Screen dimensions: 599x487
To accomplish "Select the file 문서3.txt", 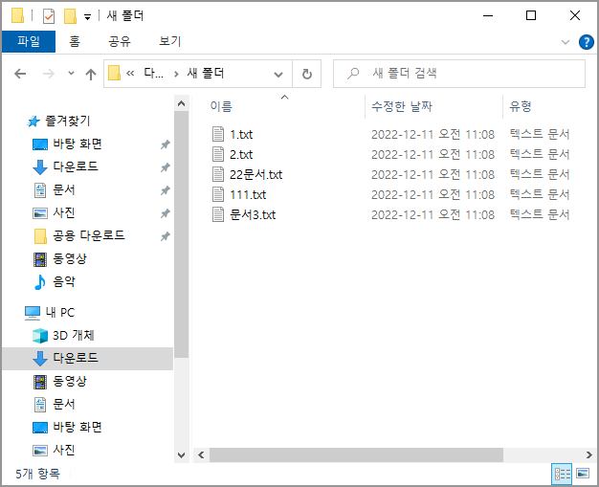I will (x=253, y=214).
